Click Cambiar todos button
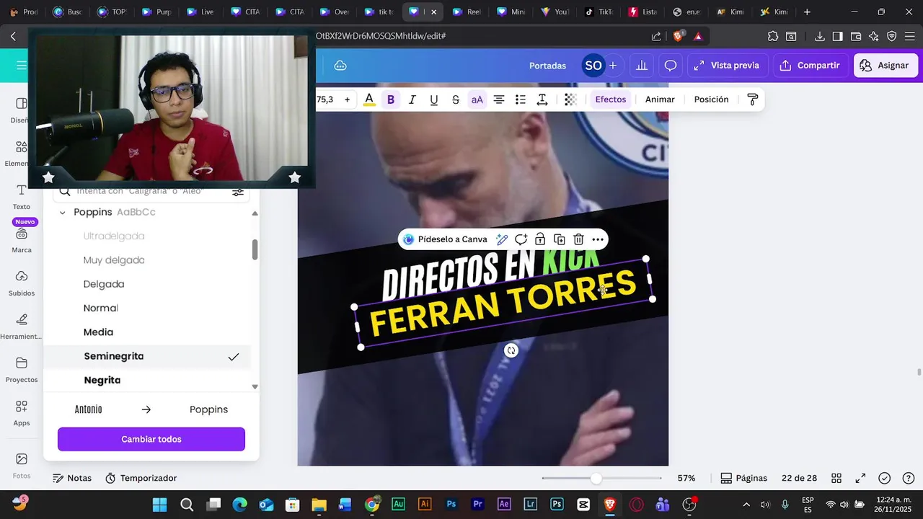Image resolution: width=923 pixels, height=519 pixels. coord(151,439)
